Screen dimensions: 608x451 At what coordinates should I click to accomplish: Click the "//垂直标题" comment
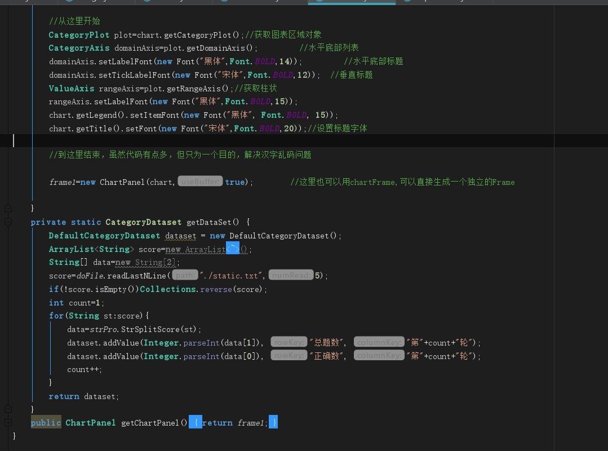351,75
